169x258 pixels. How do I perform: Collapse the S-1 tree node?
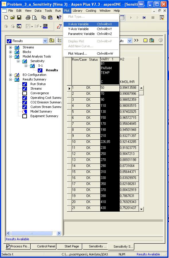tap(26, 66)
